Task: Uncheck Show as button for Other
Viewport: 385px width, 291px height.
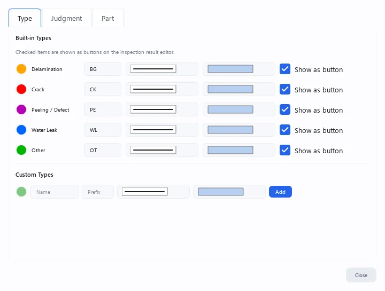Action: pyautogui.click(x=285, y=150)
